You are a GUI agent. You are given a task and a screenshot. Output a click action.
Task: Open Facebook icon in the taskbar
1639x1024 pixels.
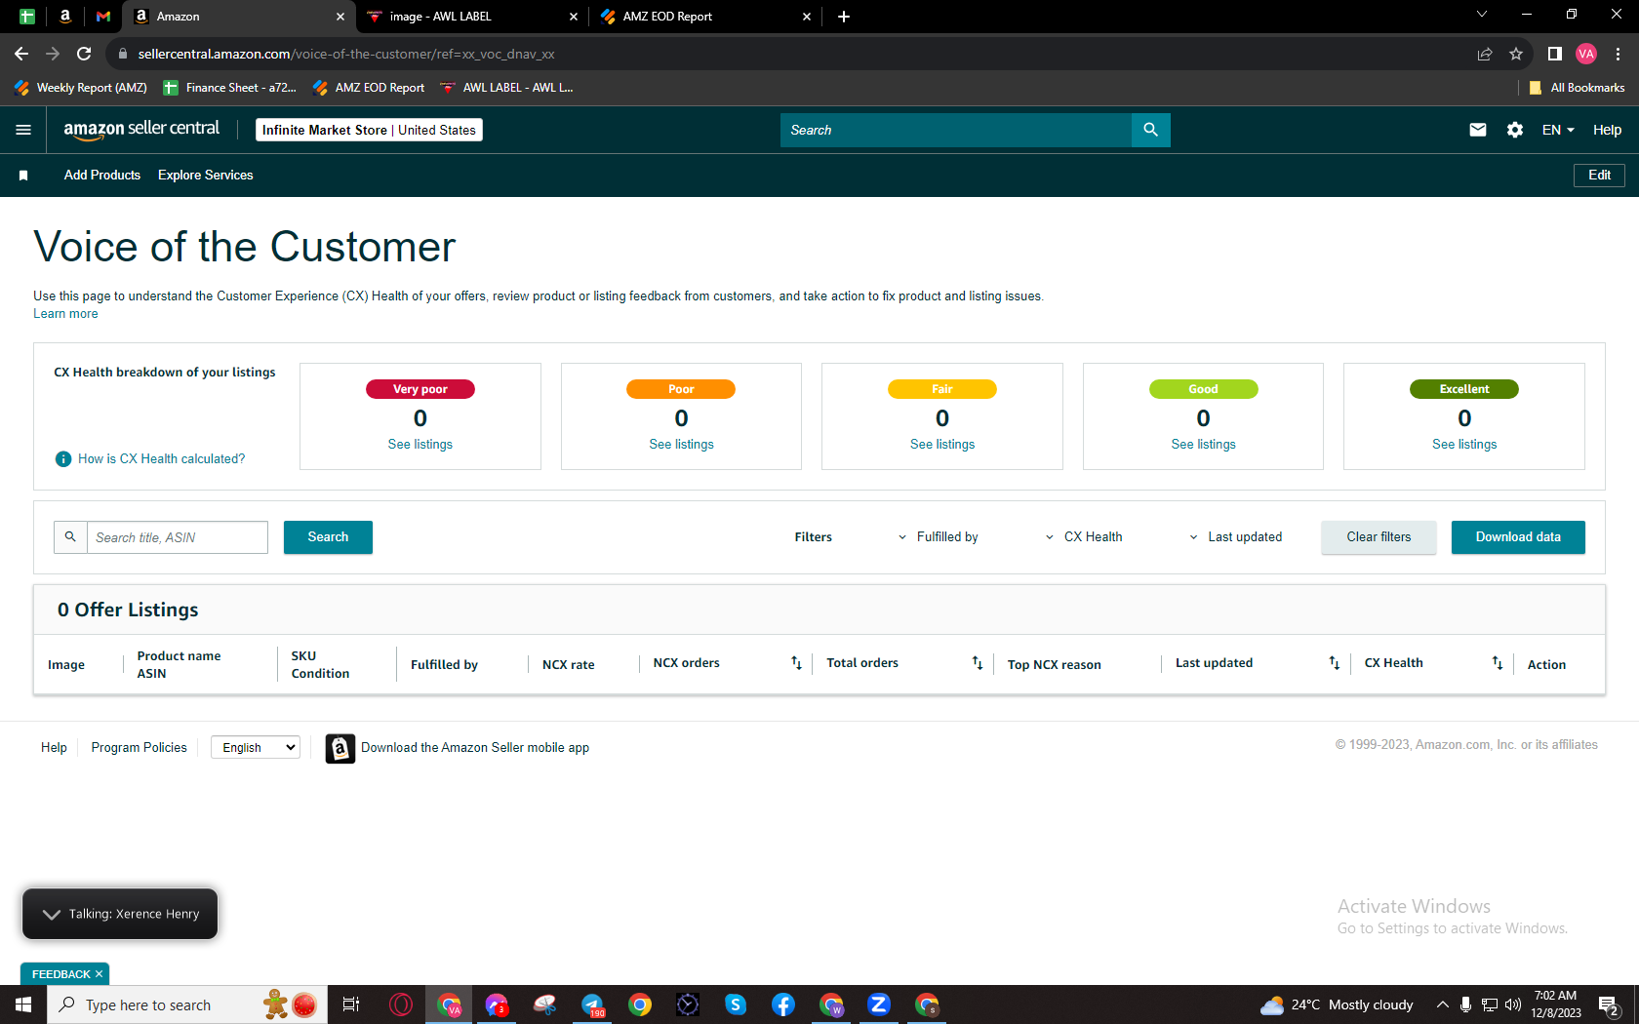pyautogui.click(x=783, y=1004)
